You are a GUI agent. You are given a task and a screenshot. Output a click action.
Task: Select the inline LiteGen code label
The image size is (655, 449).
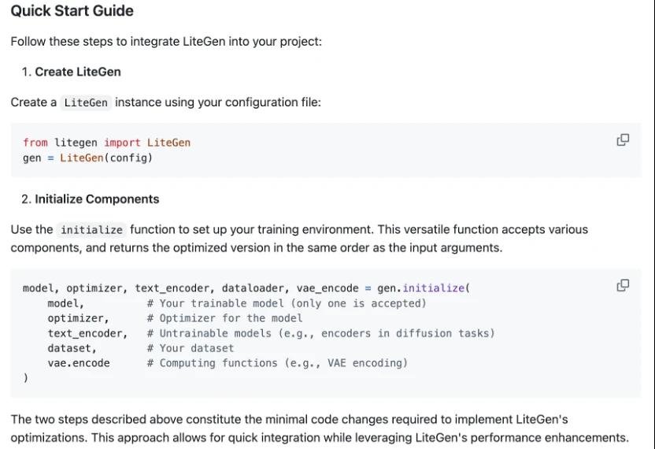(x=86, y=102)
